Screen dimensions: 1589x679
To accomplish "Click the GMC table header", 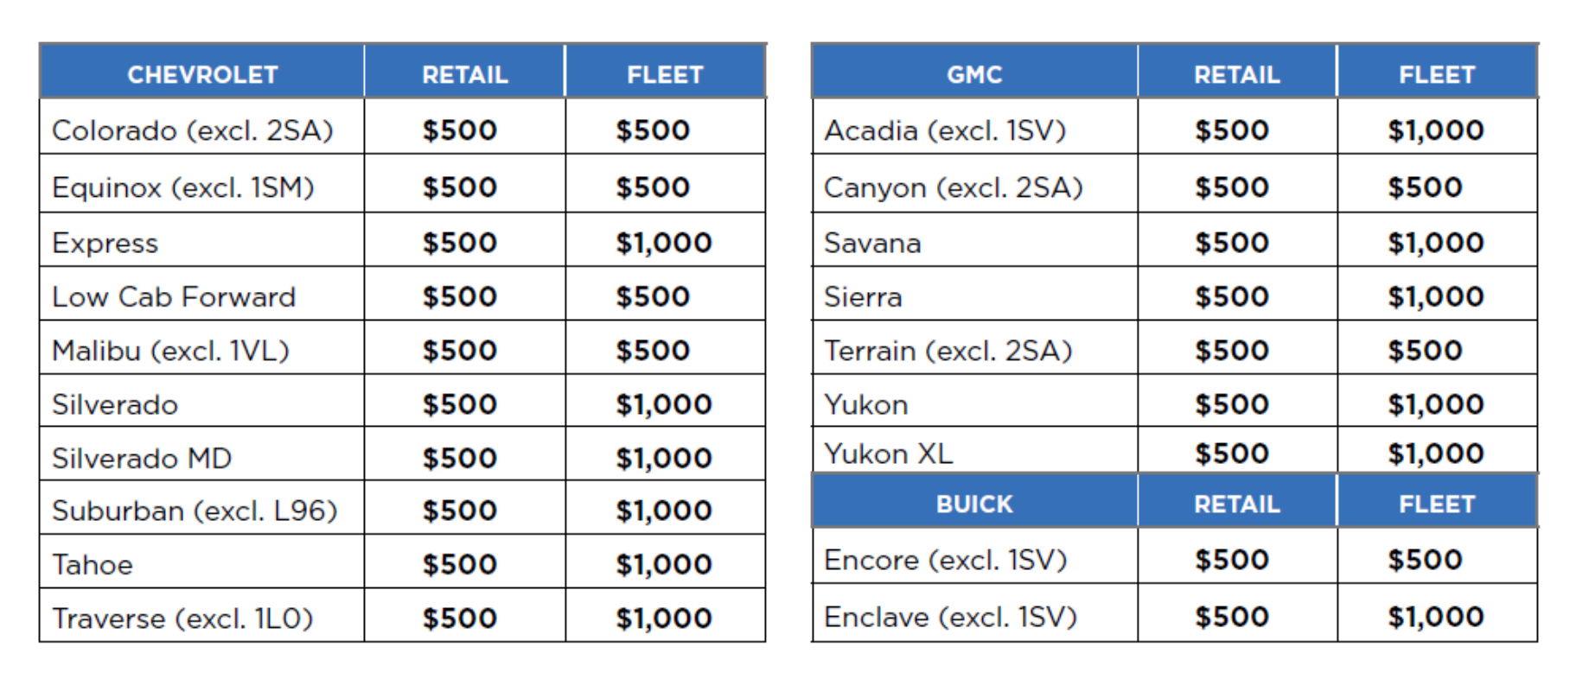I will 974,75.
